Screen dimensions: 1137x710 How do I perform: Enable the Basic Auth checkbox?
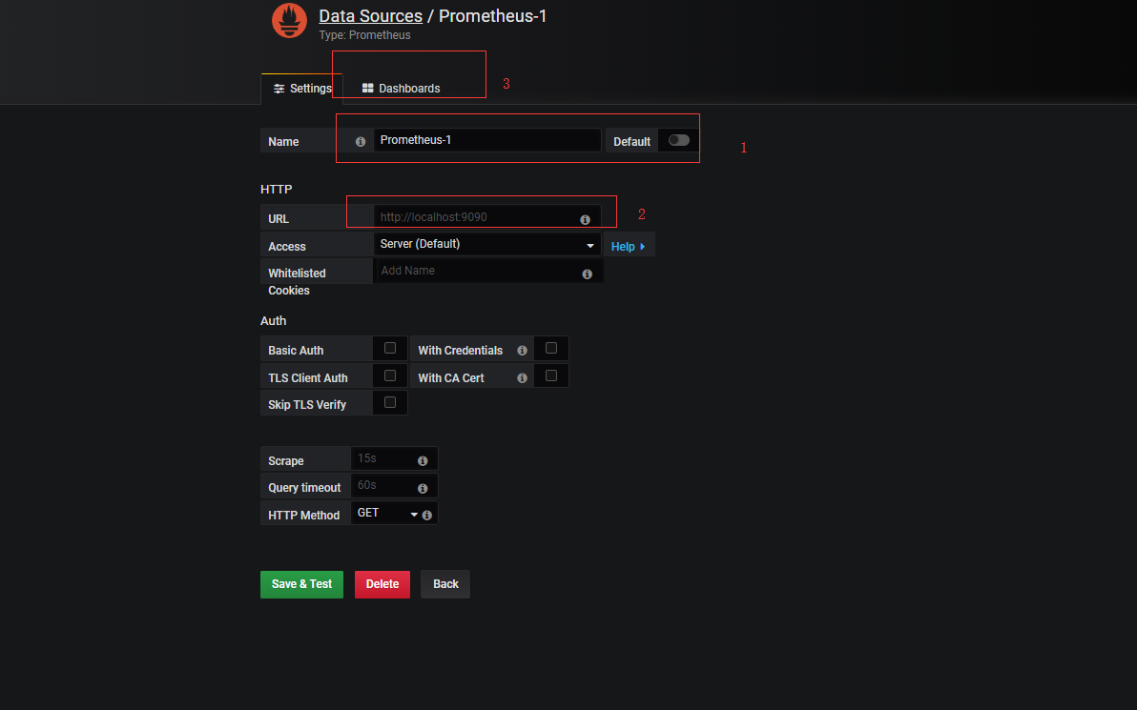[389, 348]
